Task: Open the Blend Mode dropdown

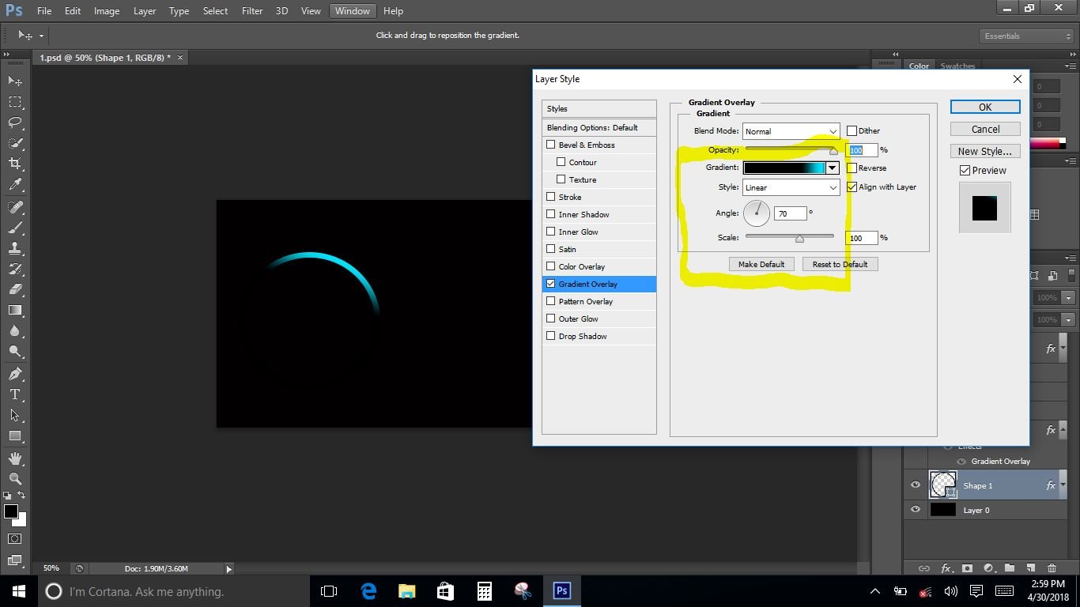Action: 791,131
